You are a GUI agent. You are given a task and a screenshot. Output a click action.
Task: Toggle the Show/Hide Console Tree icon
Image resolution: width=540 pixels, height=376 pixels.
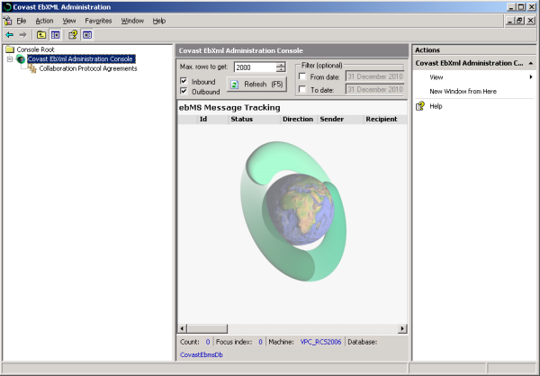click(x=56, y=35)
